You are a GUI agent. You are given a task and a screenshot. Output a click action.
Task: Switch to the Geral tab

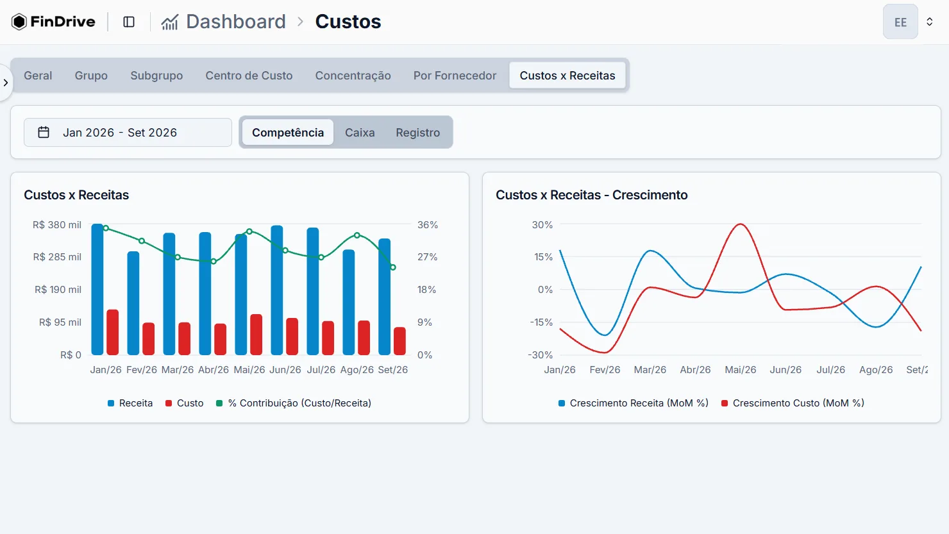click(x=38, y=76)
